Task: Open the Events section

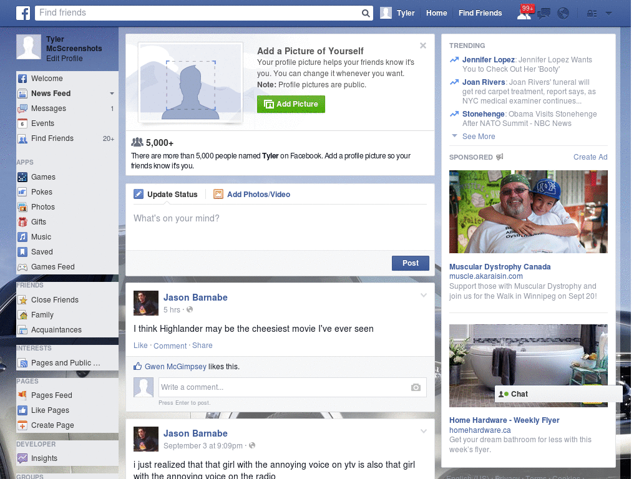Action: [43, 123]
